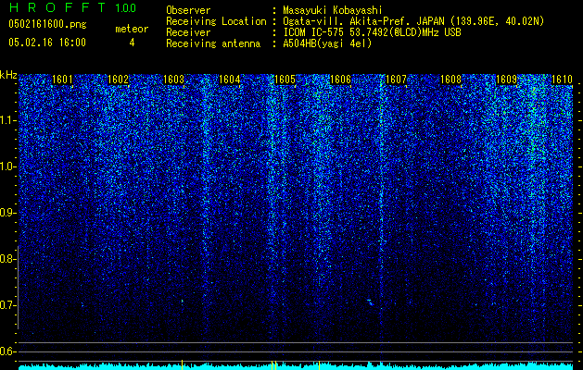Screen dimensions: 583x370
Task: Click the 1609 time label
Action: (506, 80)
